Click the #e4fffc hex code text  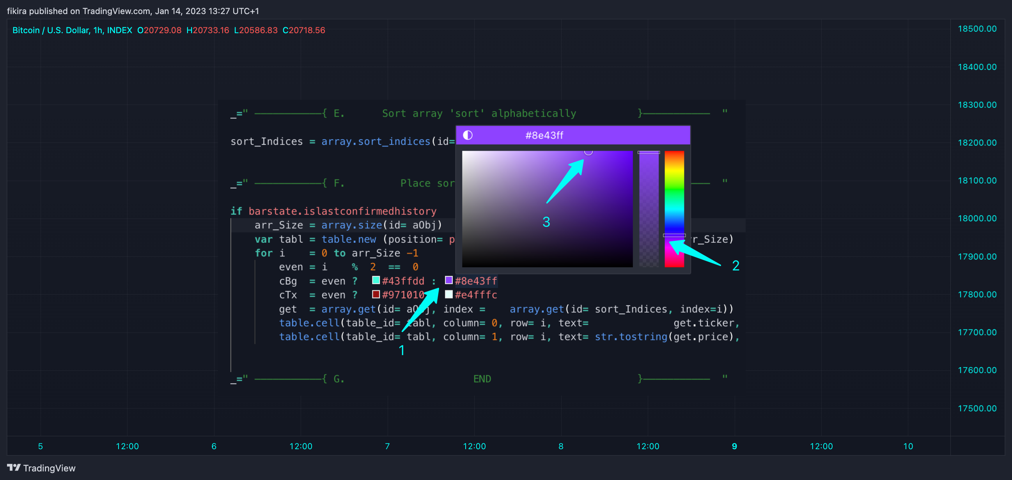coord(476,295)
